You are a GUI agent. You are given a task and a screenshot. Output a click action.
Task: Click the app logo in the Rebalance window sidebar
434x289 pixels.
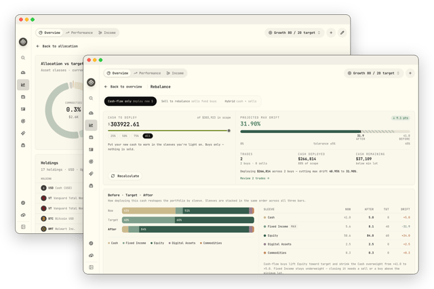click(91, 82)
